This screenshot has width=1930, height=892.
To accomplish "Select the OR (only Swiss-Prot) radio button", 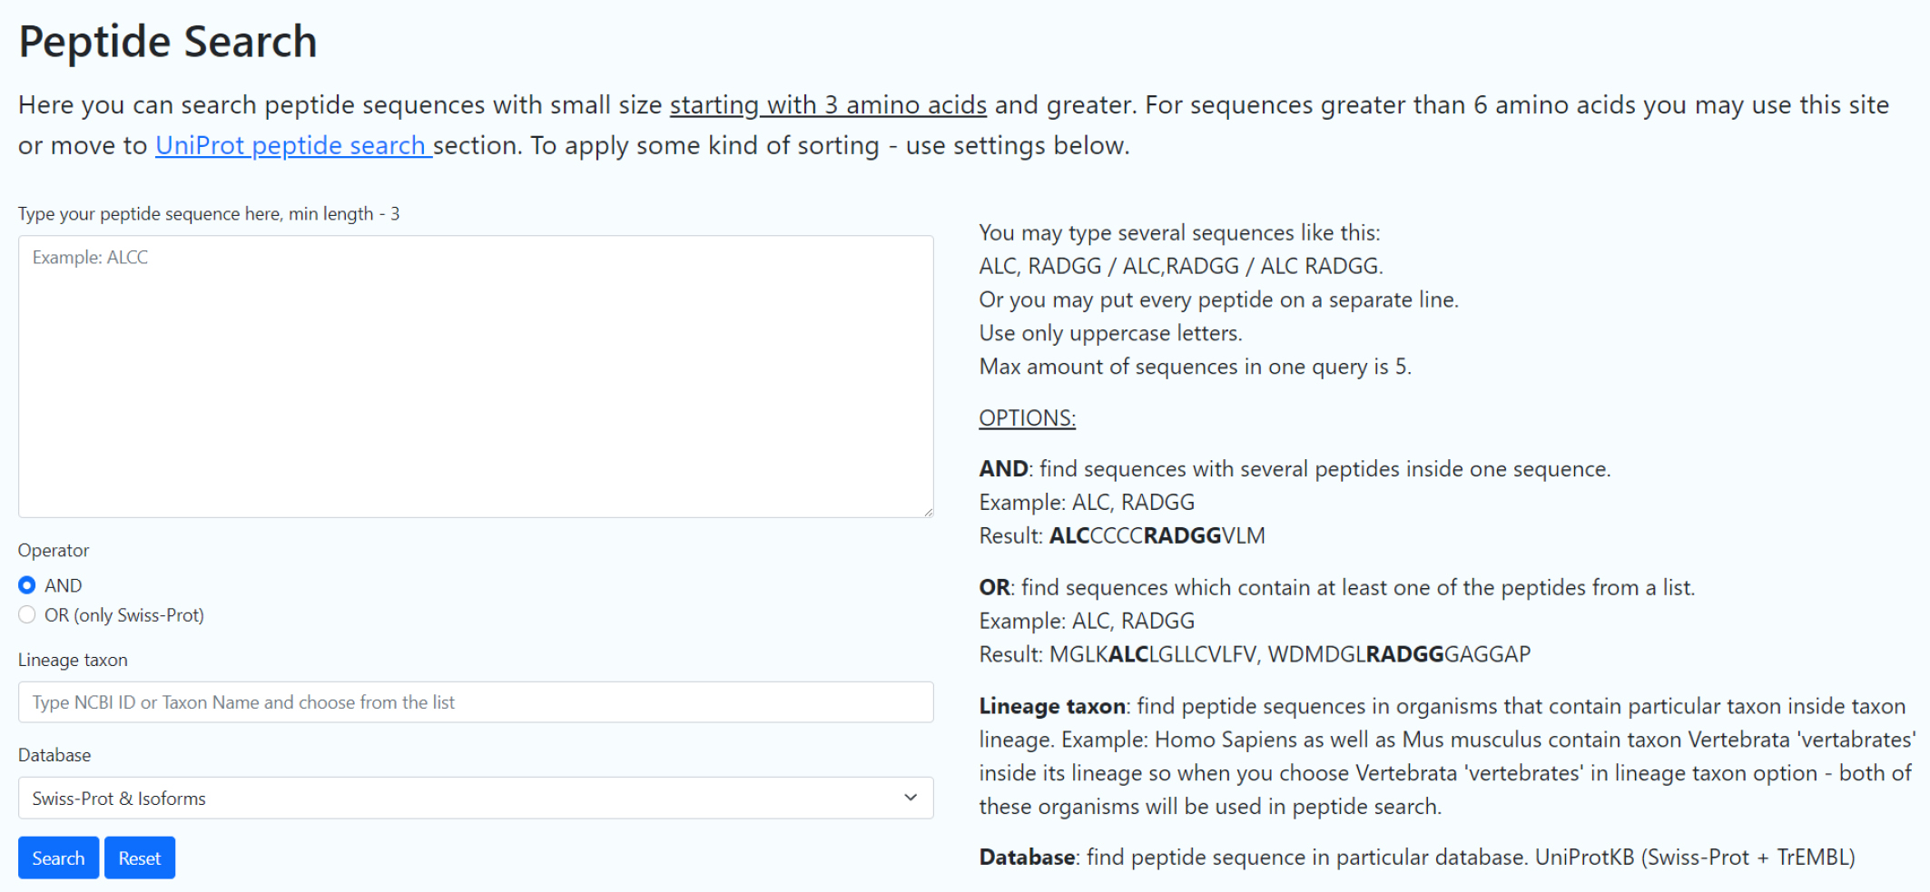I will [x=27, y=615].
